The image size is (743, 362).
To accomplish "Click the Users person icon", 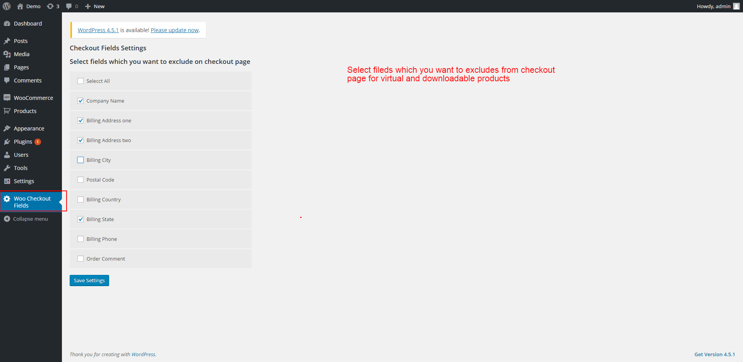I will 7,155.
